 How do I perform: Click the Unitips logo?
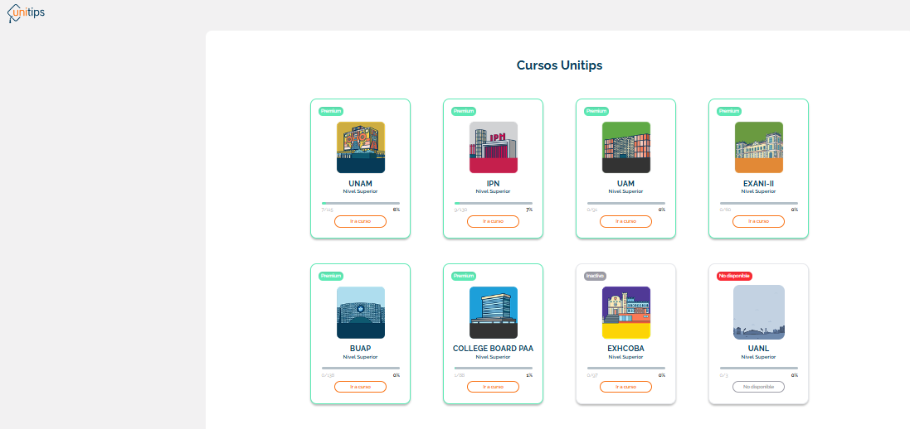pyautogui.click(x=26, y=13)
